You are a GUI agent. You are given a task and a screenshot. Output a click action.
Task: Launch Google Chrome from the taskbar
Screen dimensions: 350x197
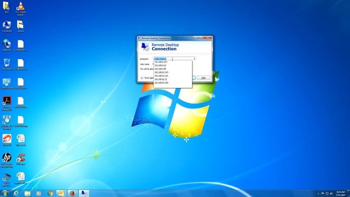(50, 193)
